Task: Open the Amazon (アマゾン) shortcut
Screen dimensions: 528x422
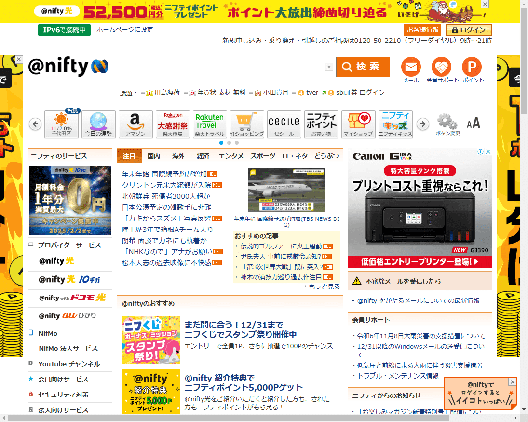Action: coord(135,124)
